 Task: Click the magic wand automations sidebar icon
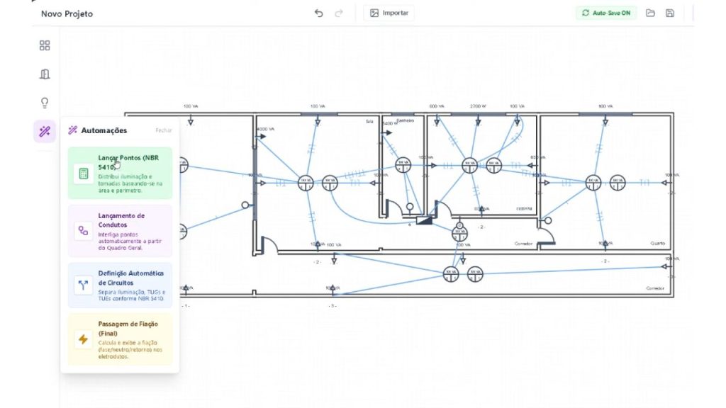click(x=45, y=131)
